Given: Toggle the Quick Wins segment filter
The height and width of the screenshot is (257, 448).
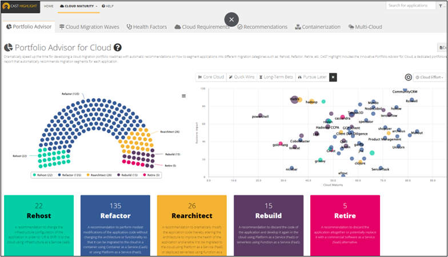Looking at the screenshot, I should click(x=242, y=77).
